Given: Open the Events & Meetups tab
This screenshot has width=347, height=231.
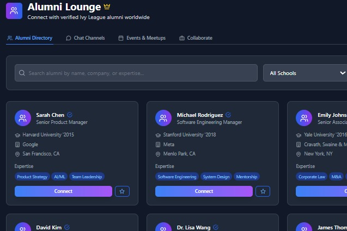Looking at the screenshot, I should point(142,38).
